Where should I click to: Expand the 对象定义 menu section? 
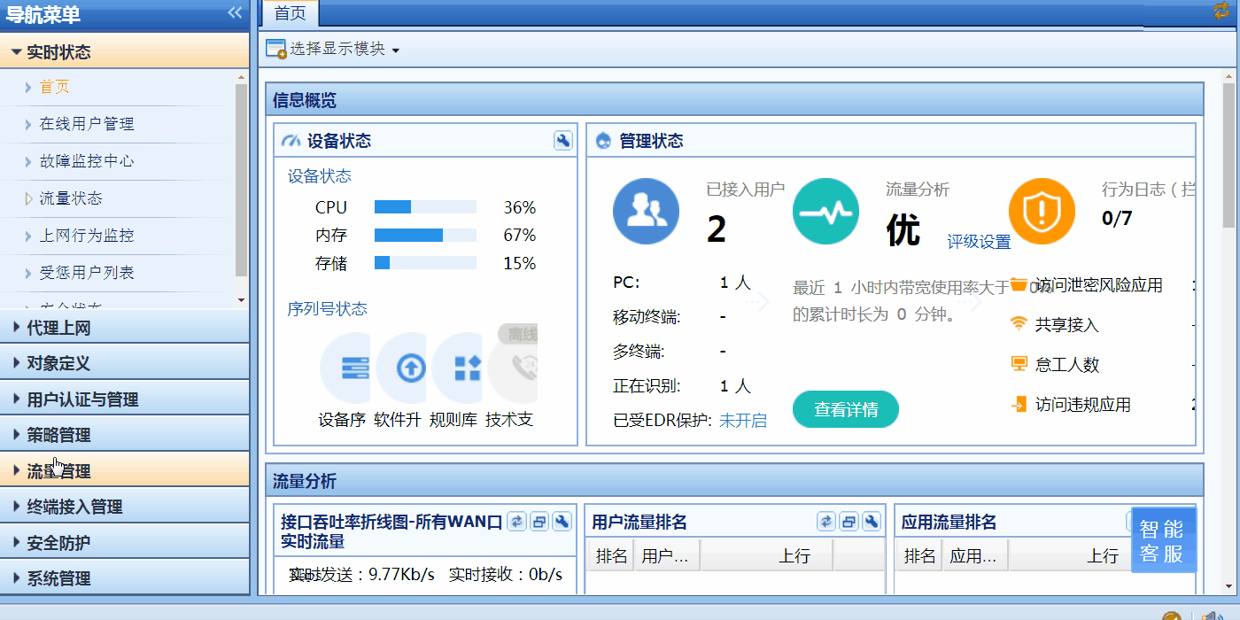click(x=125, y=363)
